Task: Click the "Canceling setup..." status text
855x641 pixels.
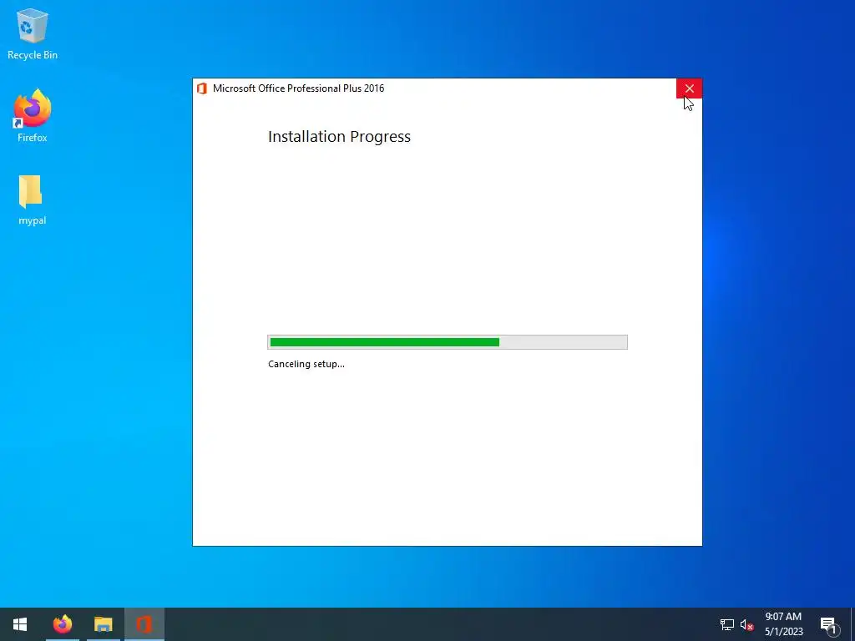Action: 306,364
